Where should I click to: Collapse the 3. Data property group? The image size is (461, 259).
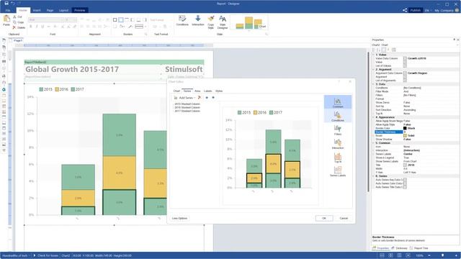tap(373, 84)
